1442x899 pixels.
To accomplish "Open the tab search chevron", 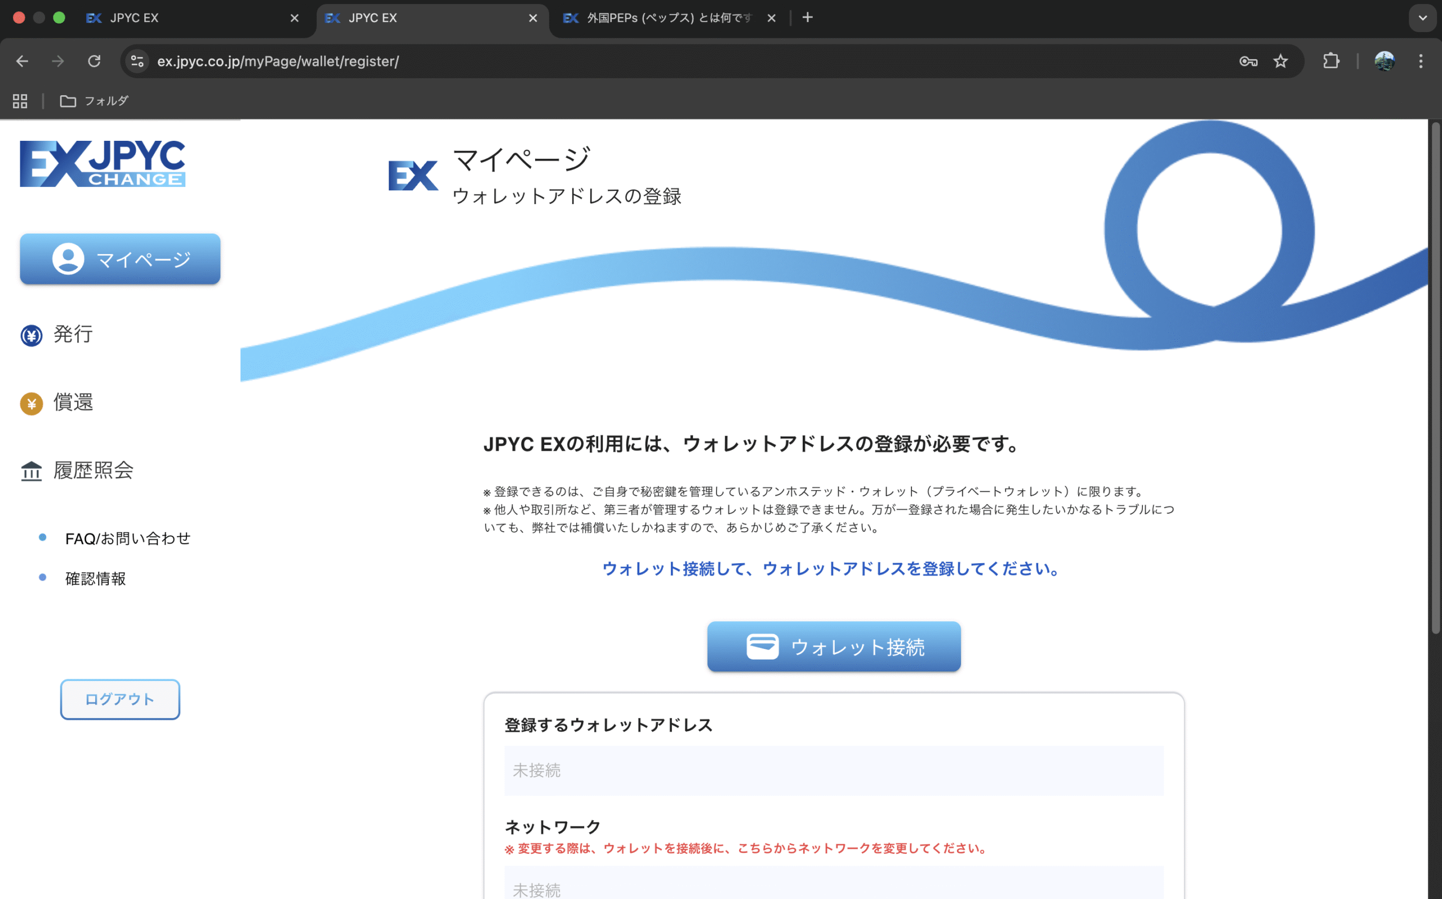I will 1422,18.
